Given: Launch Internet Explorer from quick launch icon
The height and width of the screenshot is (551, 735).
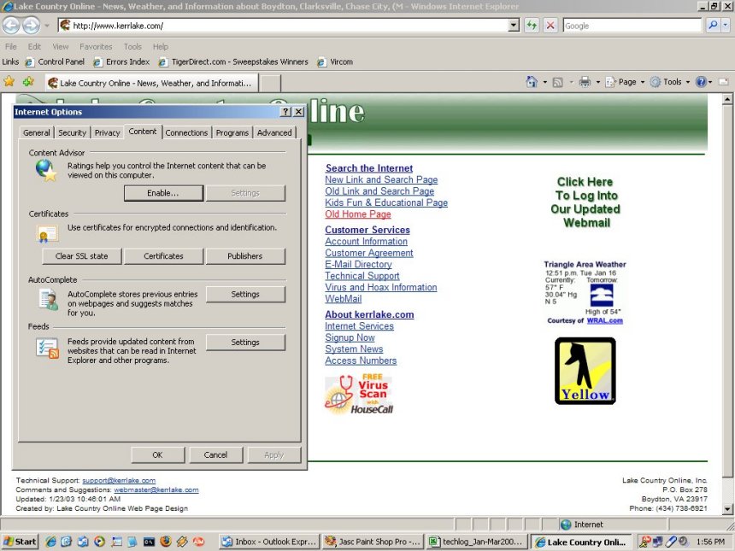Looking at the screenshot, I should point(50,542).
